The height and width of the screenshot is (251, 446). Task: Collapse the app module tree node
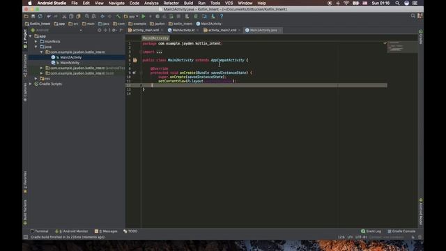click(x=31, y=36)
